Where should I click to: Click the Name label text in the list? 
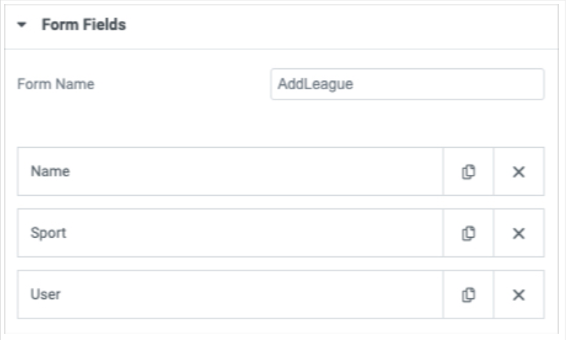(x=50, y=171)
